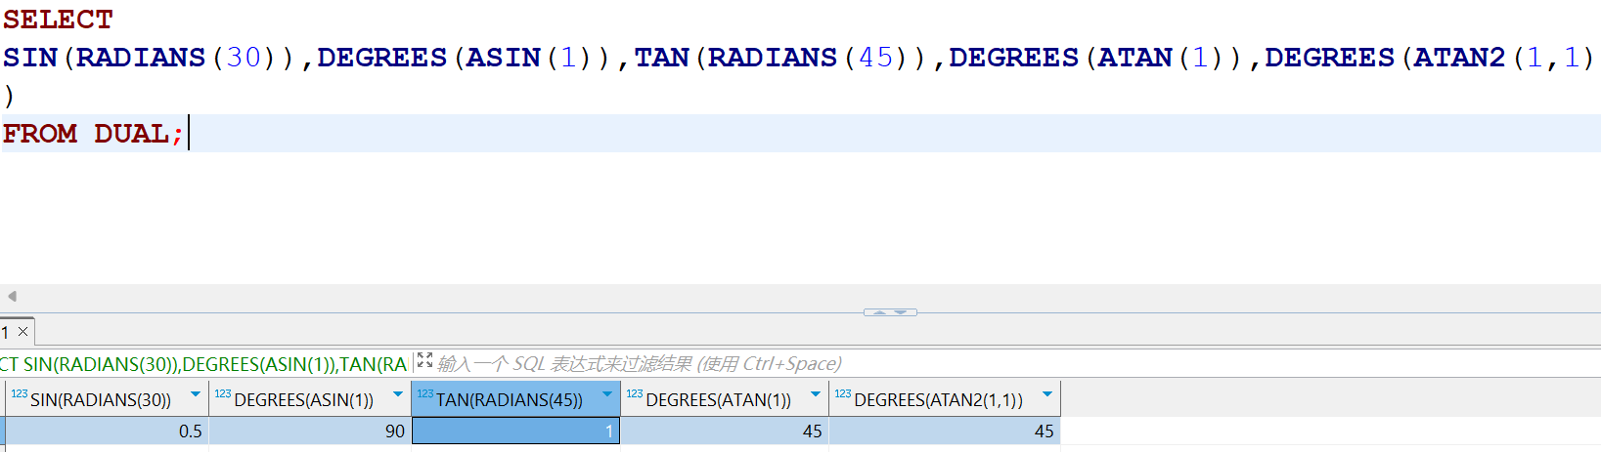
Task: Click numeric type icon of TAN(RADIANS(45)) column
Action: [x=425, y=394]
